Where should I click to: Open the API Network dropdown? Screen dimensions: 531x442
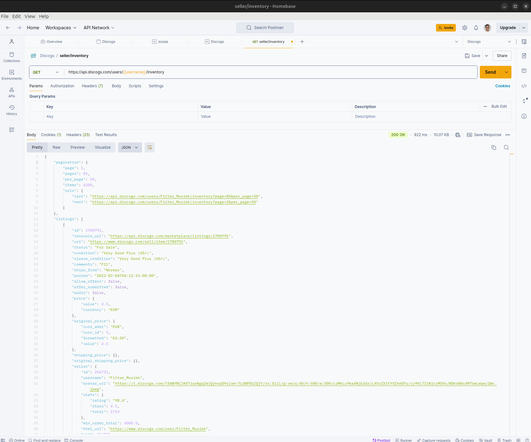[99, 28]
